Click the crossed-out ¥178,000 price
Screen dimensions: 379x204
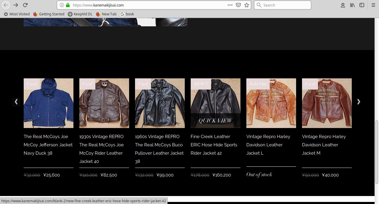point(200,175)
